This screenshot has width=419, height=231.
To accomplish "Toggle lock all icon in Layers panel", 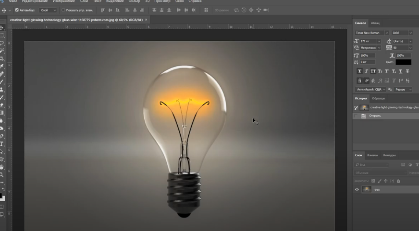I will (x=398, y=181).
